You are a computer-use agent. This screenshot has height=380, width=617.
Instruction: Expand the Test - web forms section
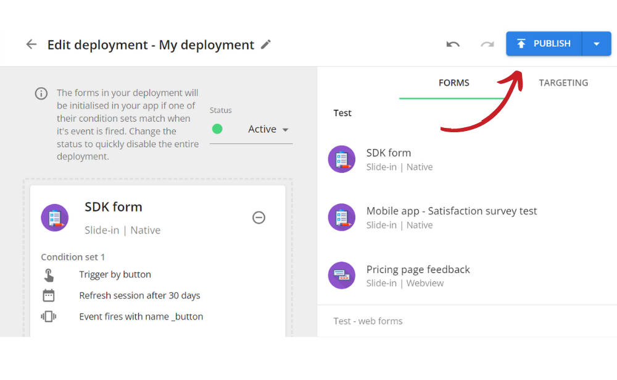368,321
